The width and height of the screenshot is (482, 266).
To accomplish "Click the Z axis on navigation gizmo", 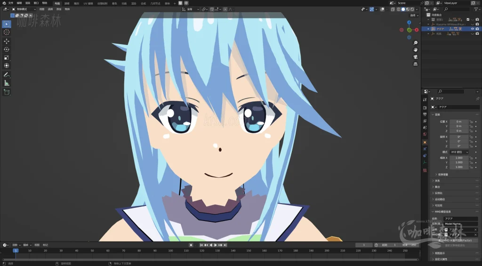I will (x=409, y=23).
